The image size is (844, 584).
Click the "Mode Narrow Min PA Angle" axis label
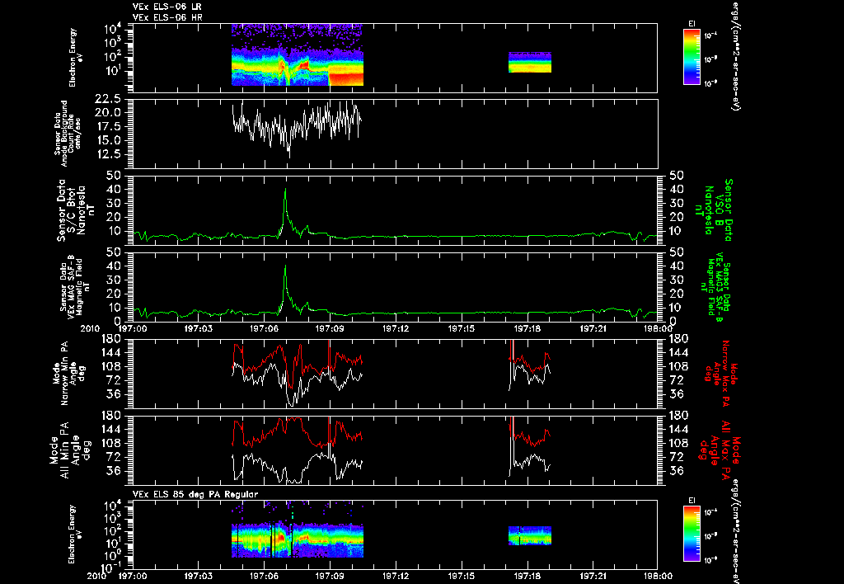click(x=68, y=374)
